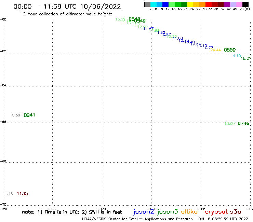Click the wave height value 24.44

point(216,50)
